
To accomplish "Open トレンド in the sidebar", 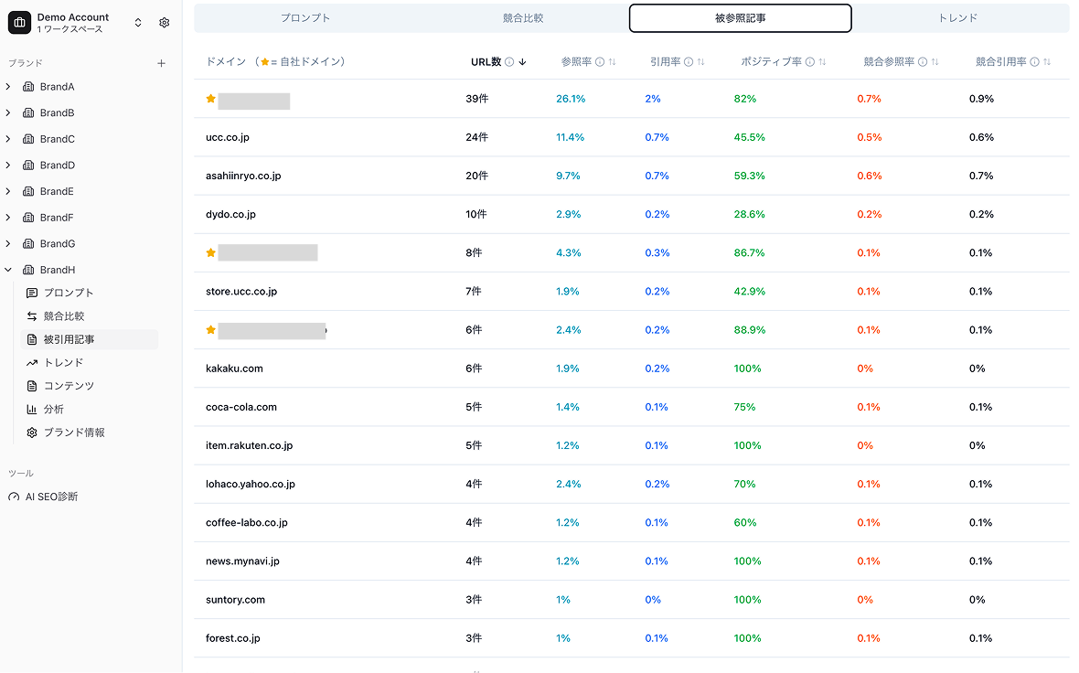I will pyautogui.click(x=91, y=363).
